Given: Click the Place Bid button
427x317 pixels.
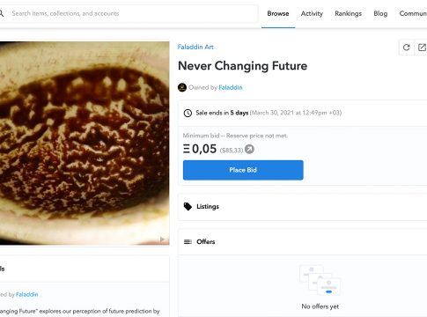Looking at the screenshot, I should tap(243, 170).
